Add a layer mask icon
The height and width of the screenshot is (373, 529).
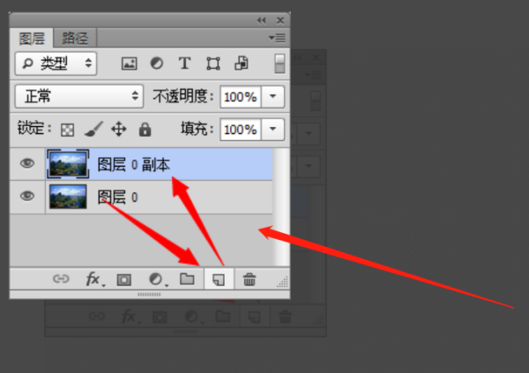124,280
